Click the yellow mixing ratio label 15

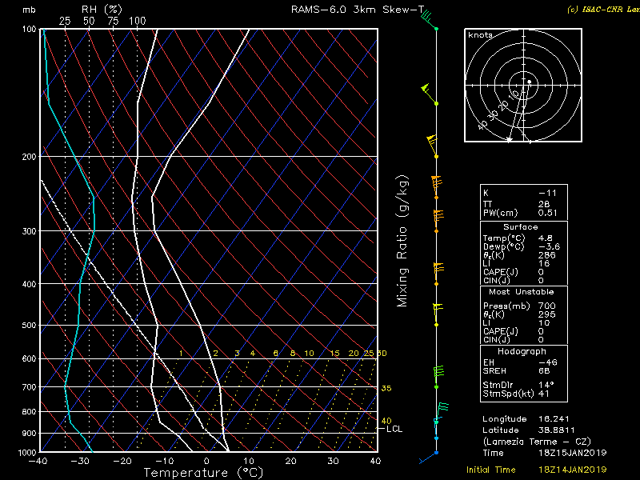click(x=334, y=354)
